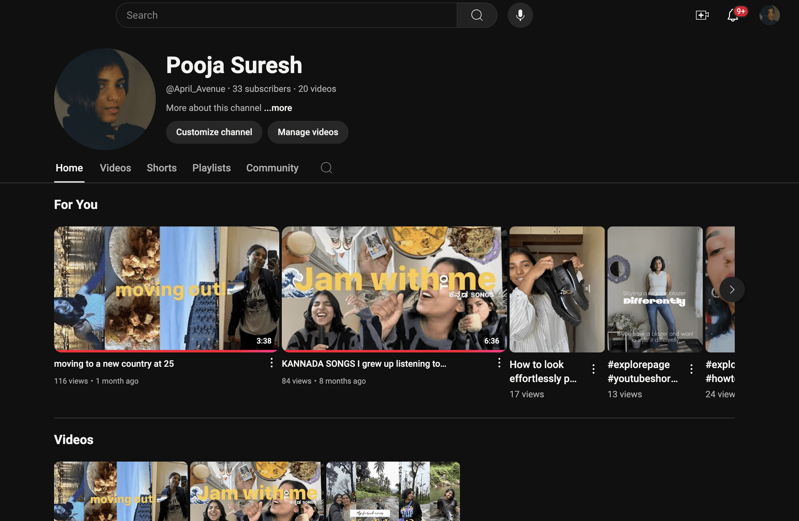The width and height of the screenshot is (799, 521).
Task: Switch to the Videos tab
Action: point(115,168)
